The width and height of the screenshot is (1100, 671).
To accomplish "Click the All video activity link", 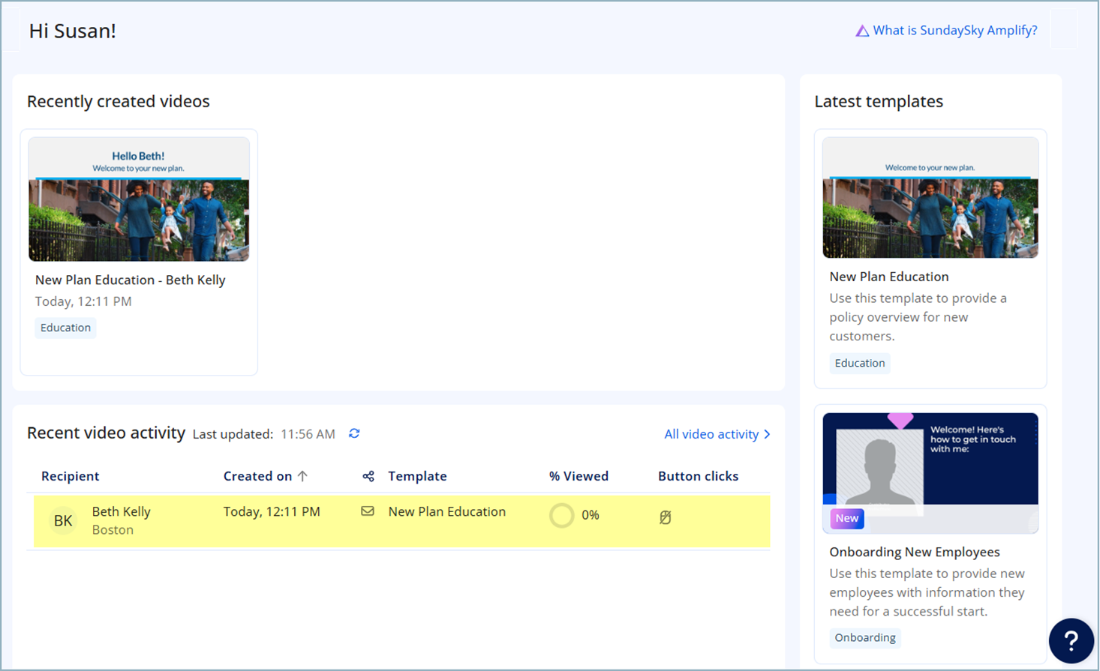I will [x=711, y=434].
